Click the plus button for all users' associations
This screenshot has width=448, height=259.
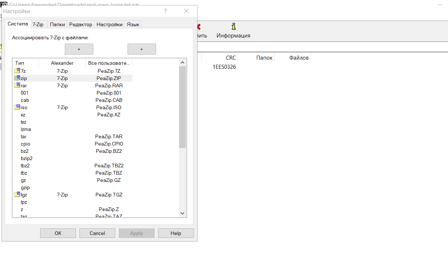point(142,49)
